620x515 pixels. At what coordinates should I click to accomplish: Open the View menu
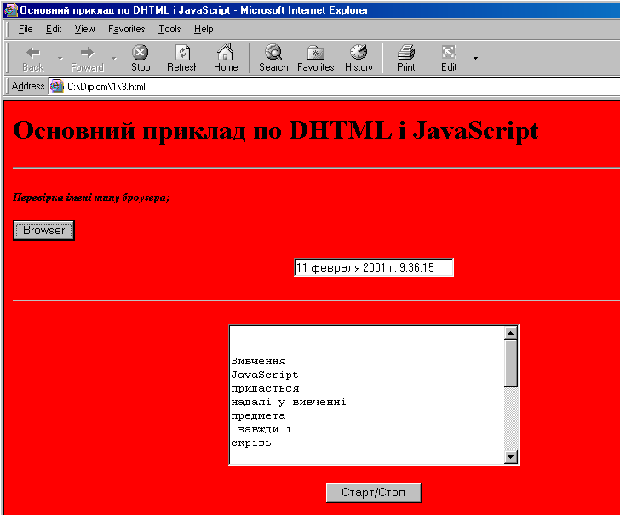[x=84, y=29]
